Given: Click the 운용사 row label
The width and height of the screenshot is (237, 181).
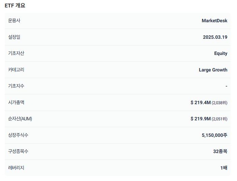Looking at the screenshot, I should pyautogui.click(x=14, y=21).
